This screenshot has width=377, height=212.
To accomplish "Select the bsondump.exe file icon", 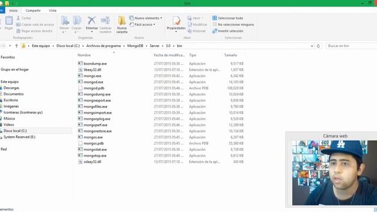I will click(x=80, y=64).
